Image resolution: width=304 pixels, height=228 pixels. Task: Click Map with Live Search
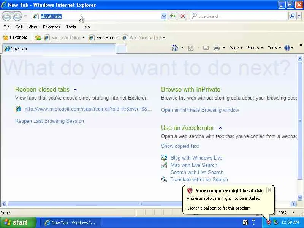click(x=194, y=165)
